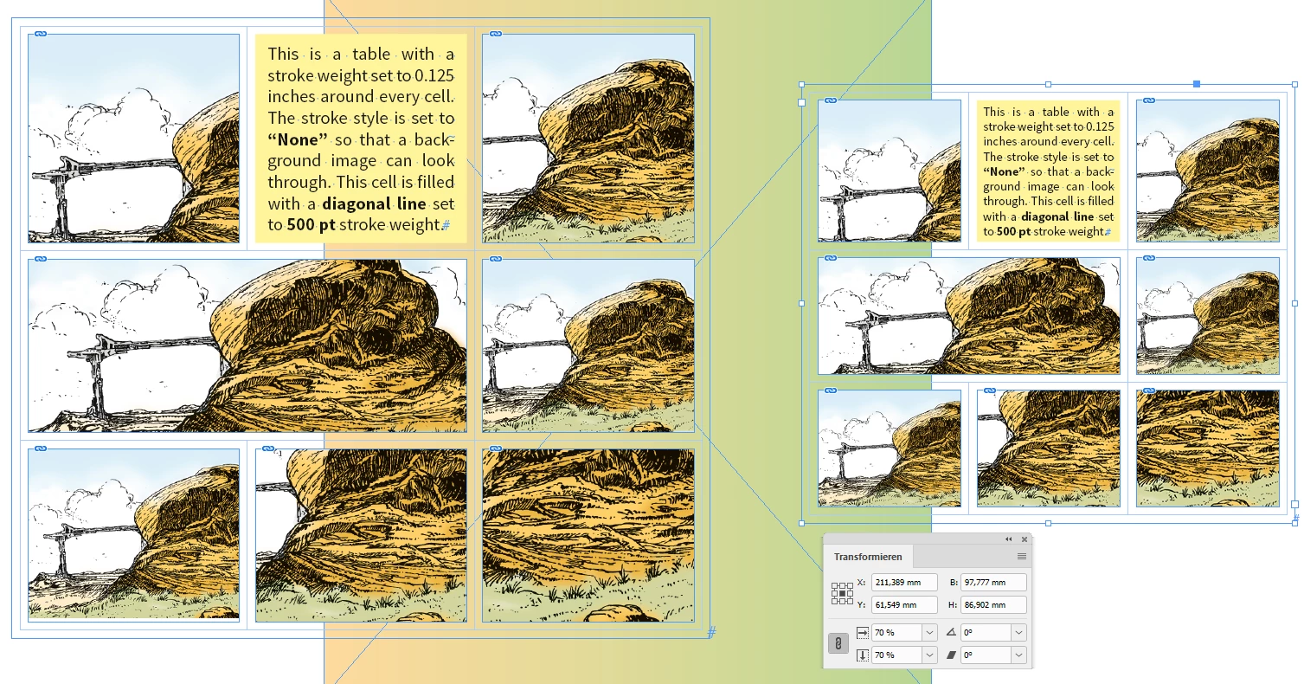This screenshot has height=684, width=1304.
Task: Open the Transformieren panel flyout menu
Action: click(x=1022, y=557)
